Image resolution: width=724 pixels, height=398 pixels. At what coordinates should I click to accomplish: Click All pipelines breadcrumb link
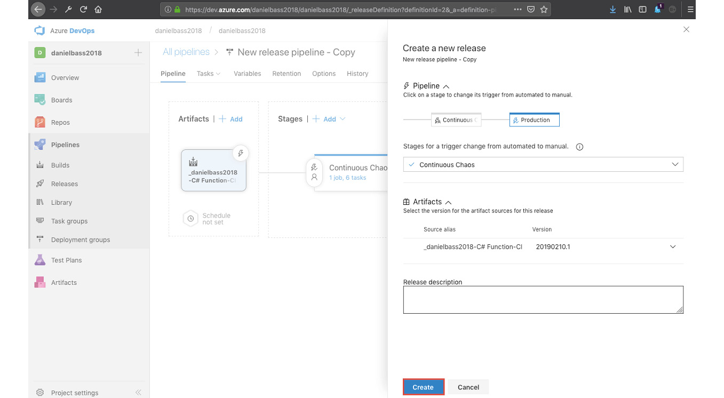coord(186,52)
